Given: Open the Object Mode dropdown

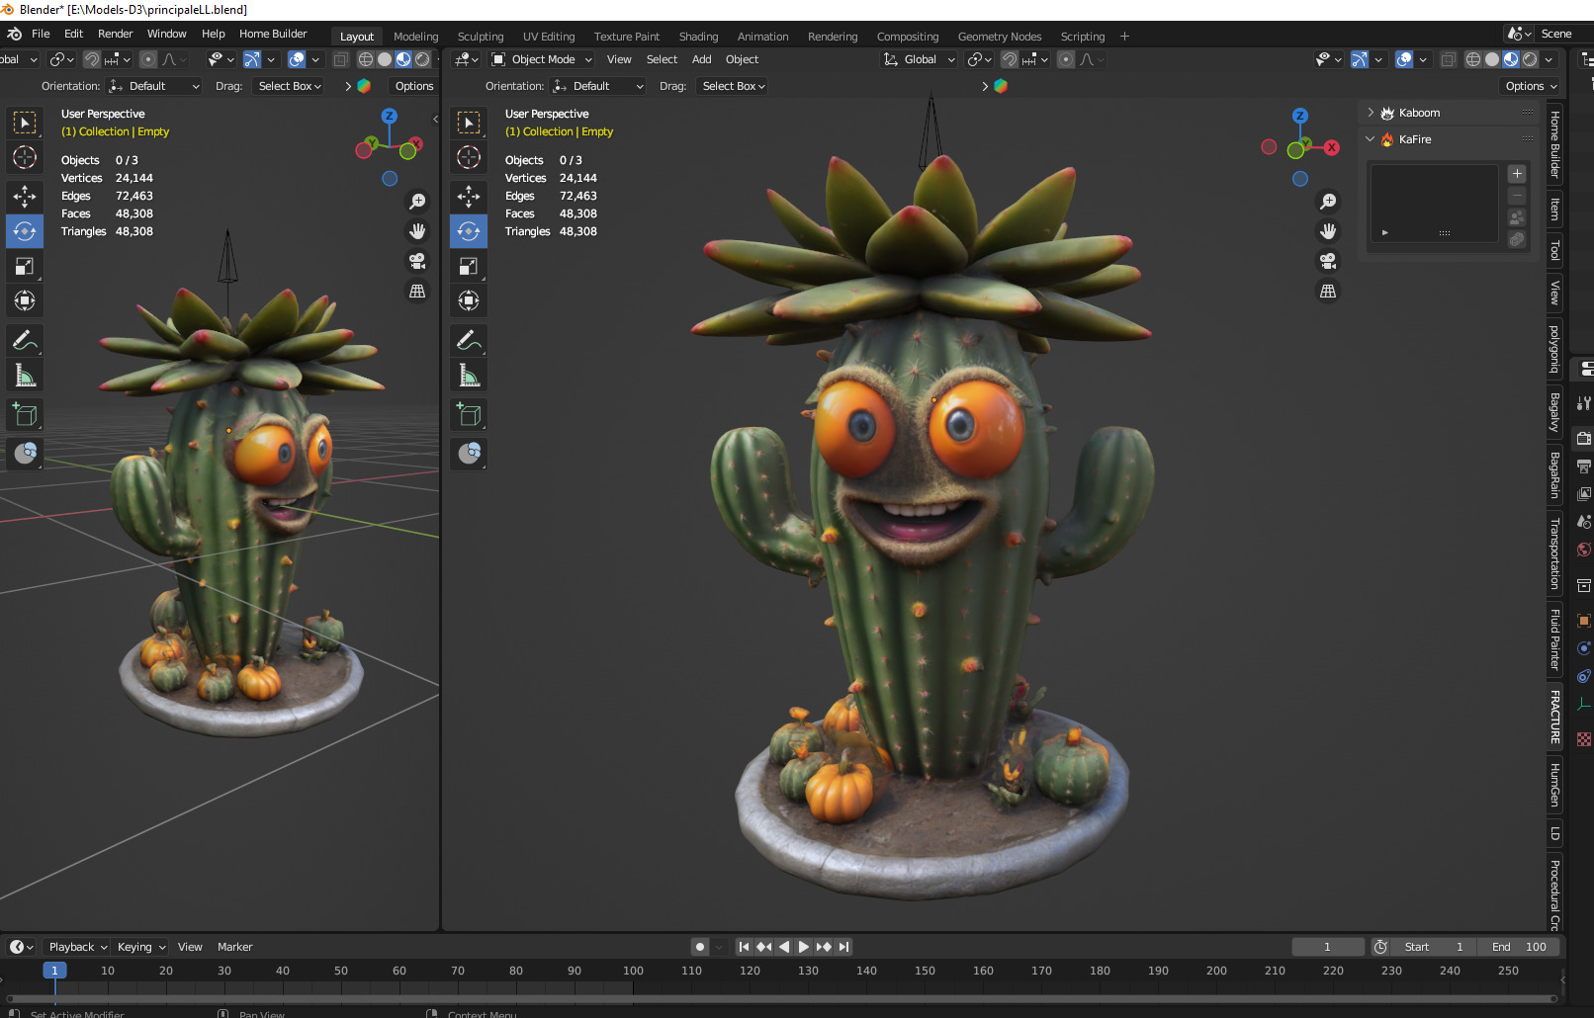Looking at the screenshot, I should [x=542, y=59].
